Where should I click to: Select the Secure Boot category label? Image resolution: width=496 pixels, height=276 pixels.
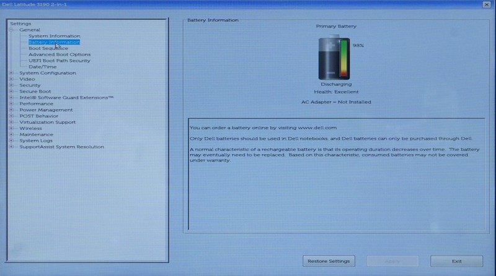(x=35, y=91)
